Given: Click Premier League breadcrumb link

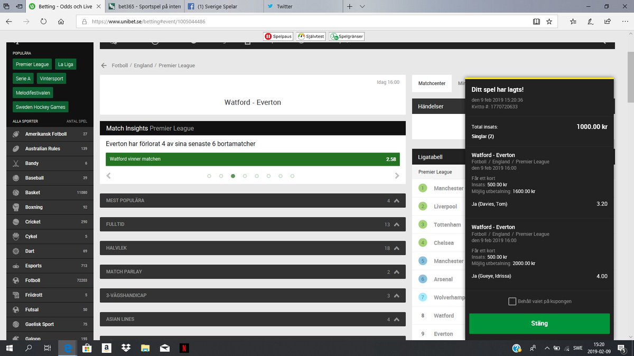Looking at the screenshot, I should (x=176, y=65).
